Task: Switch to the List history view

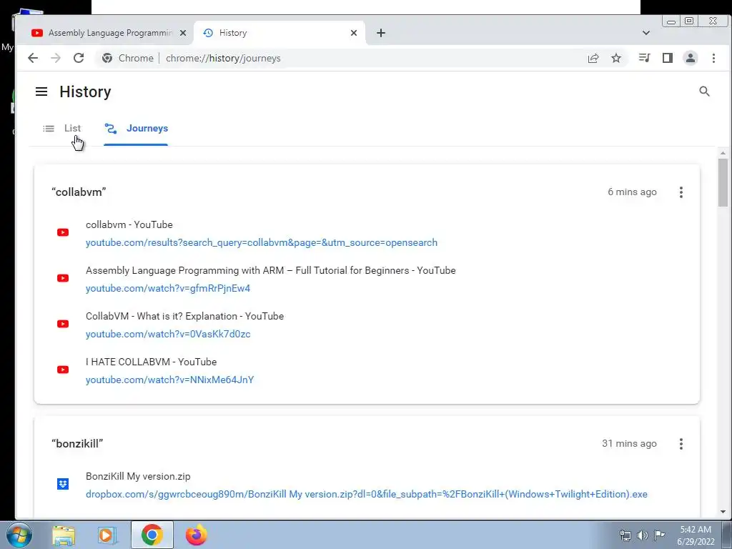Action: (x=61, y=129)
